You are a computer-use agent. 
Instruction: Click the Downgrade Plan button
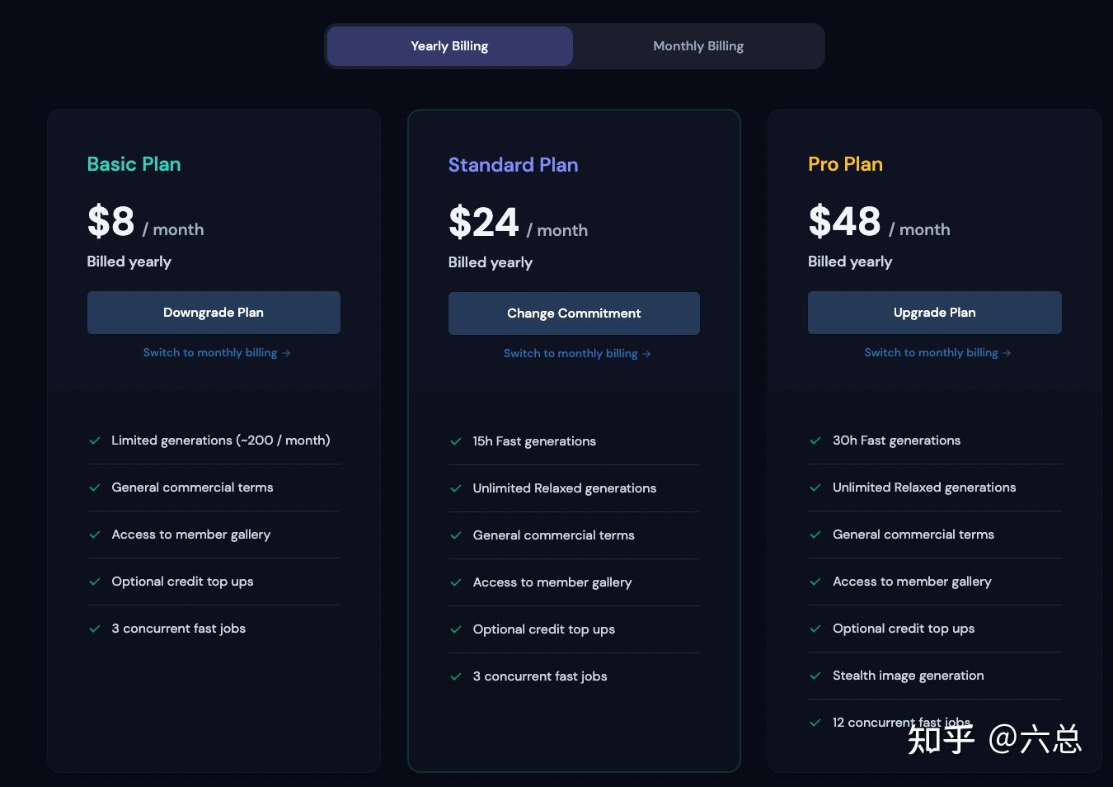tap(214, 313)
